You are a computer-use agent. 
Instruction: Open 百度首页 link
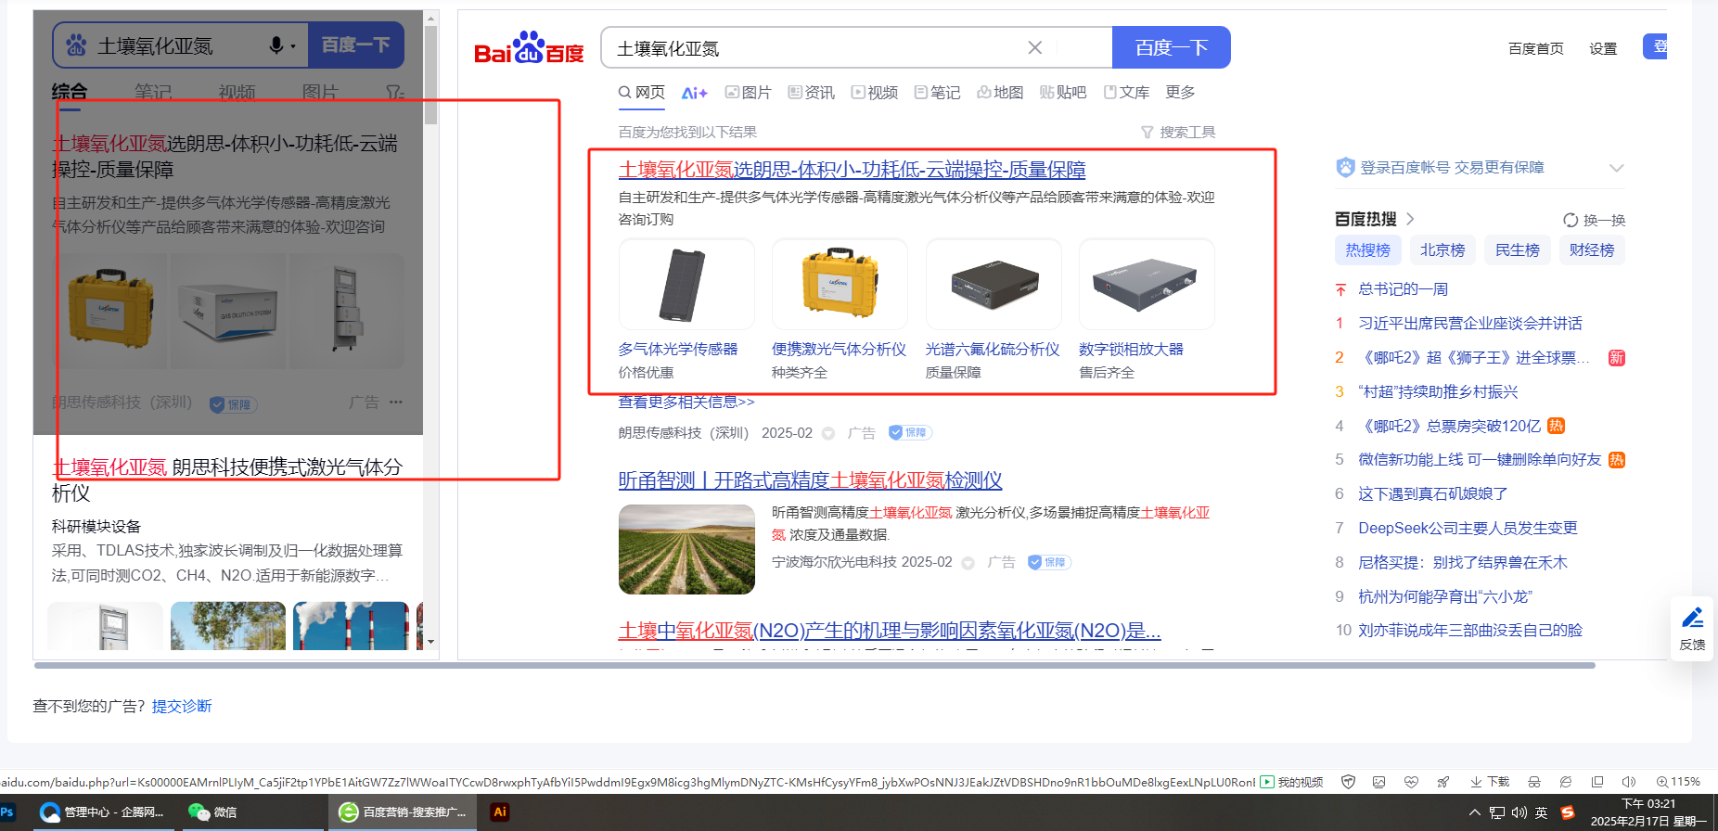click(1535, 48)
